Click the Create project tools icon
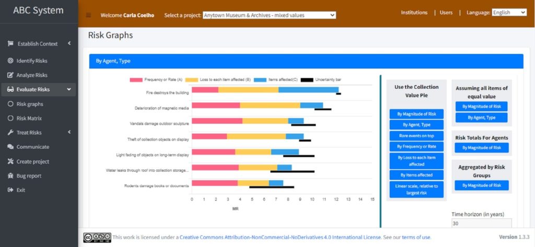The width and height of the screenshot is (535, 247). coord(10,162)
